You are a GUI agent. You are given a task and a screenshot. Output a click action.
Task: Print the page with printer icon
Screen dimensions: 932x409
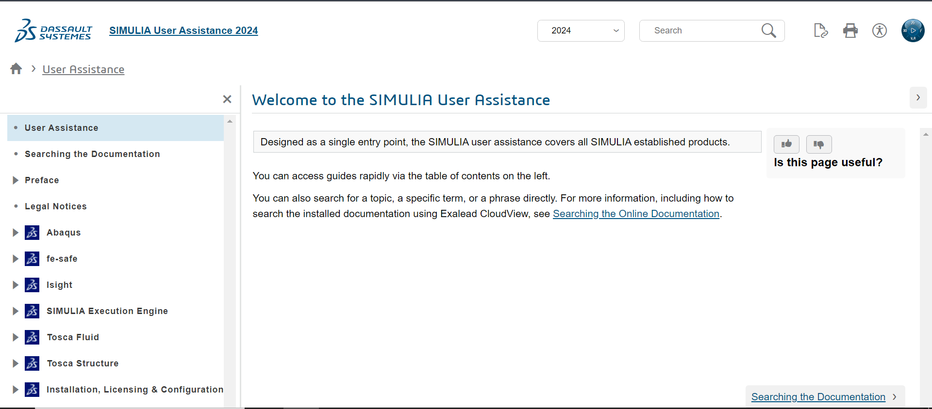850,31
